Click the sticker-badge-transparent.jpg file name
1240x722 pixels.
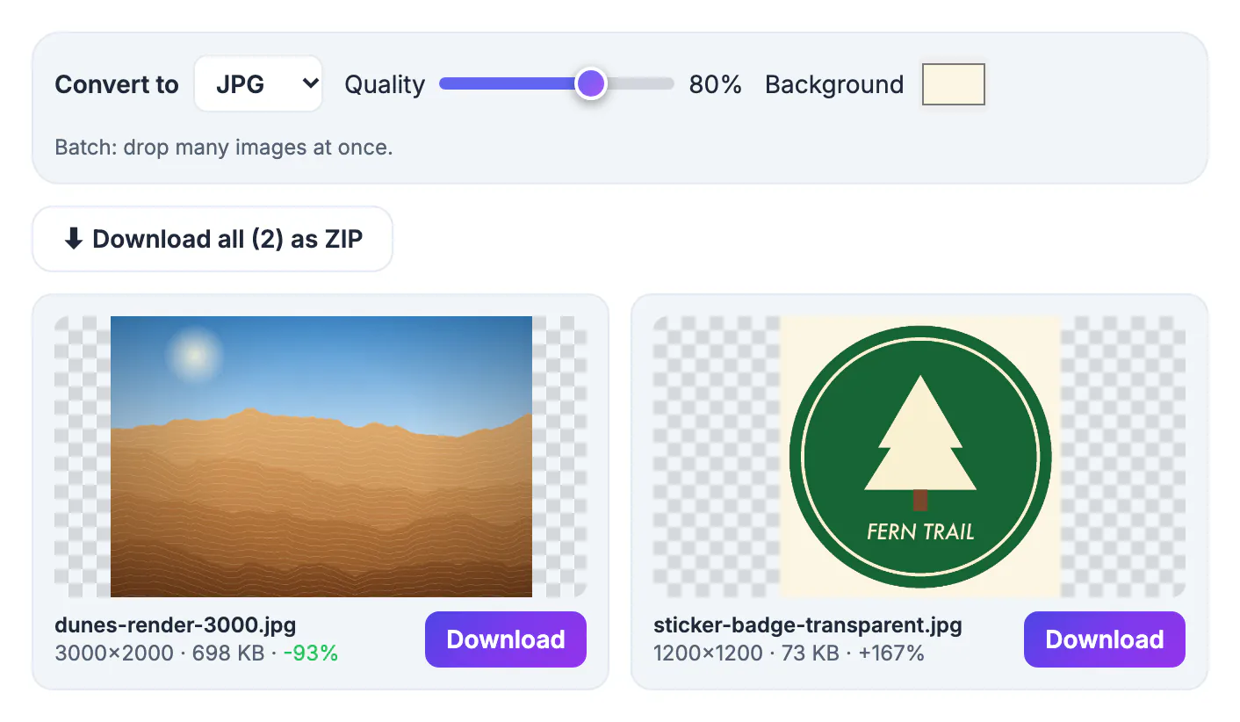click(808, 625)
